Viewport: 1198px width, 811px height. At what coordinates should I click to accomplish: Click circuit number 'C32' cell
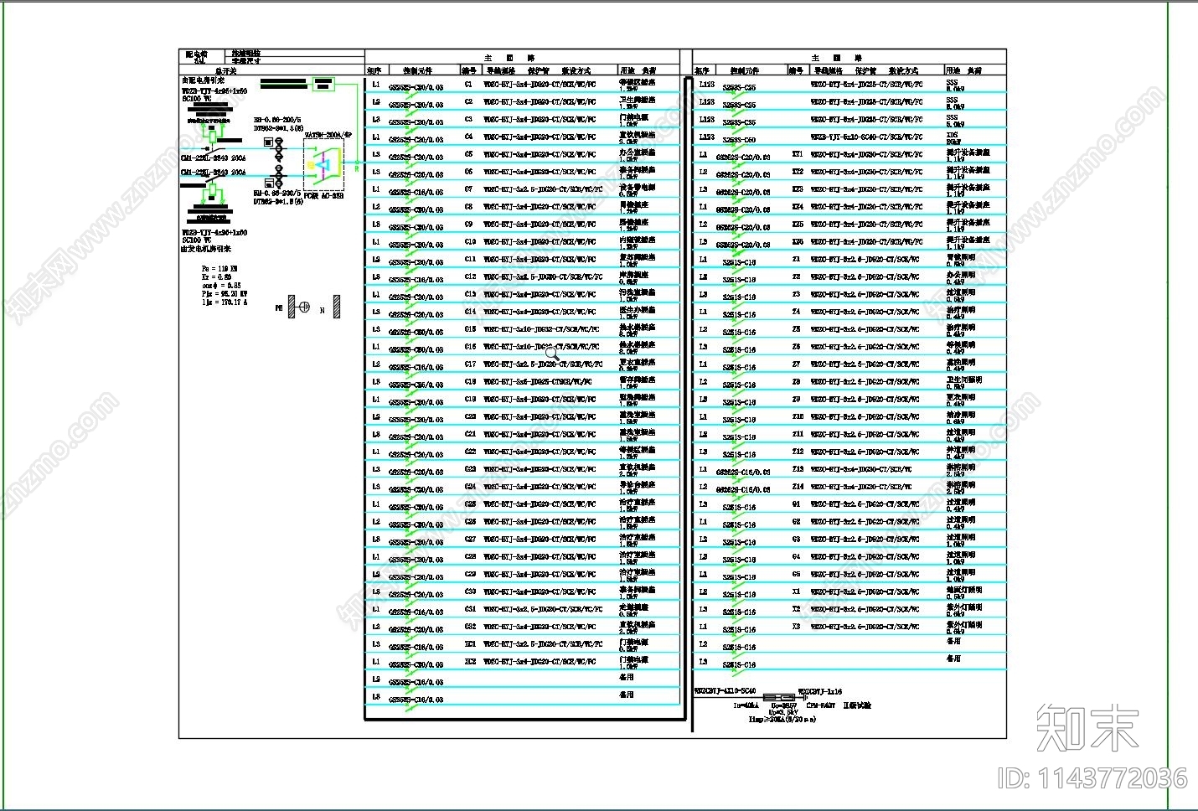471,627
